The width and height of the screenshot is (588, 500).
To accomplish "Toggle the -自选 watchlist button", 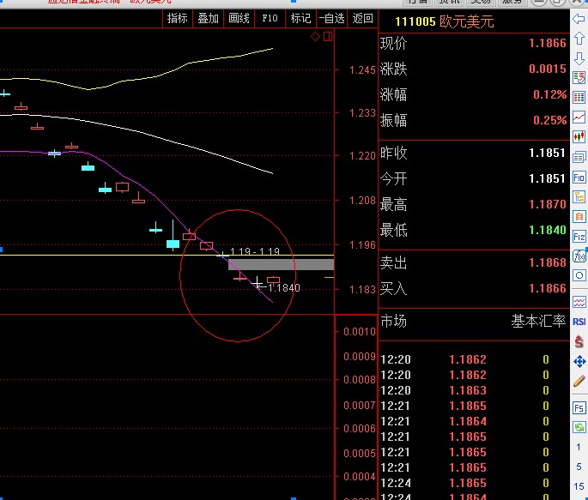I will pos(332,18).
